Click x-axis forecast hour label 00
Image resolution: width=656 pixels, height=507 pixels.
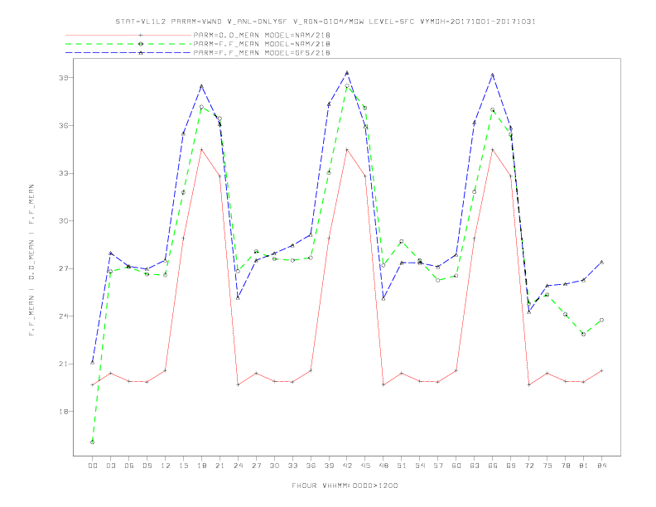point(93,466)
